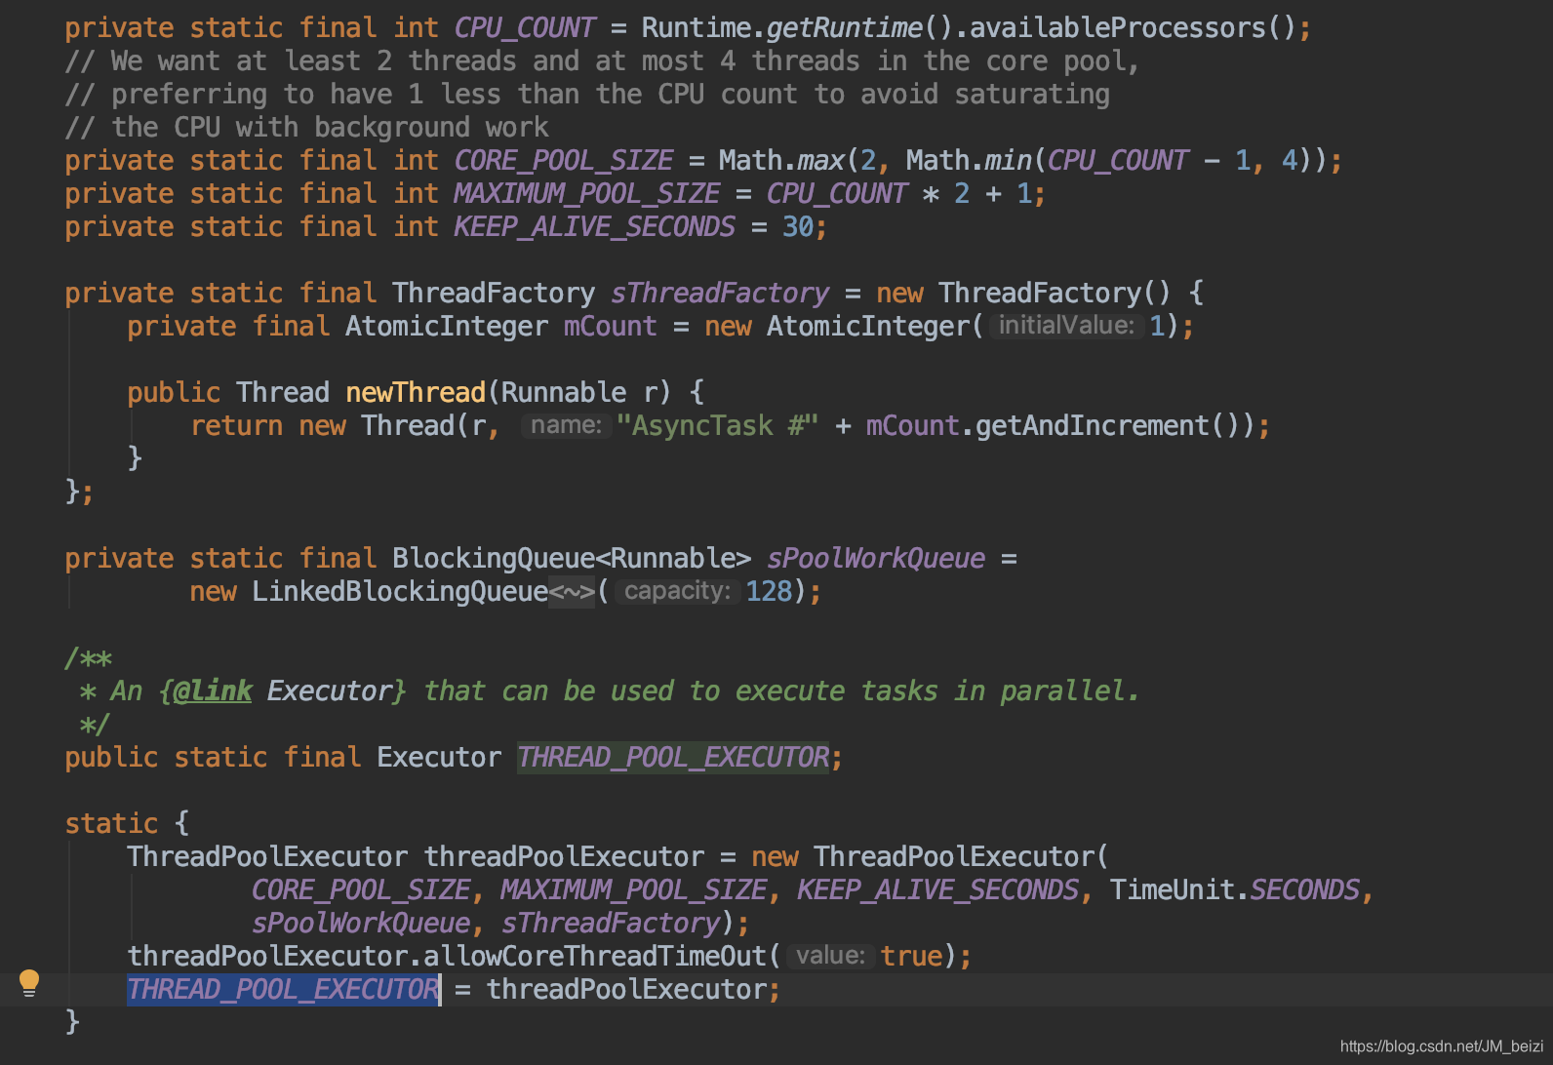Click the 'value:' parameter hint

(830, 956)
